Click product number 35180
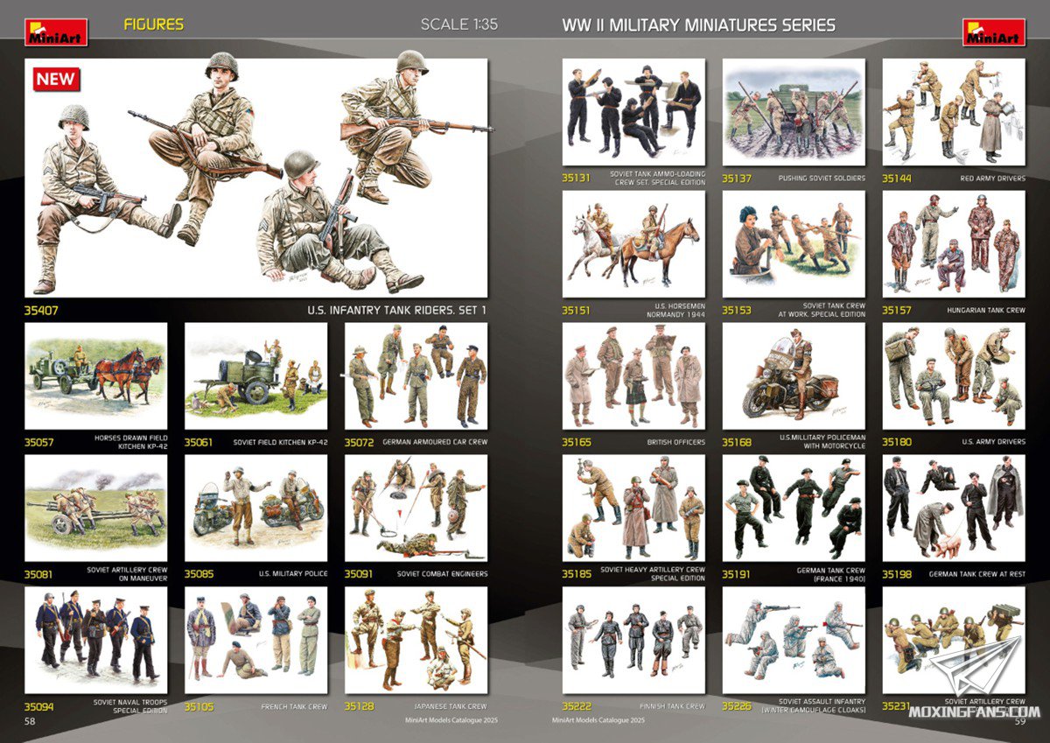Image resolution: width=1050 pixels, height=743 pixels. tap(897, 442)
